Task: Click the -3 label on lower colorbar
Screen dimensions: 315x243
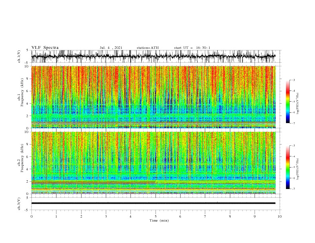Action: coord(294,146)
